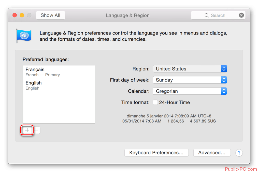The height and width of the screenshot is (172, 258).
Task: Minimize the window with the yellow button
Action: click(x=22, y=15)
